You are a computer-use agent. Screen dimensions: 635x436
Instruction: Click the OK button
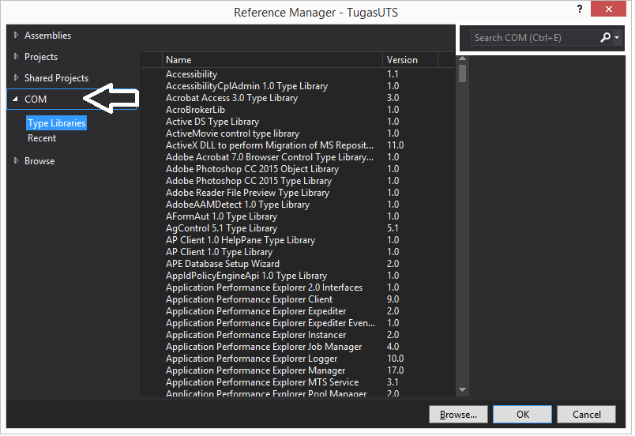coord(522,415)
